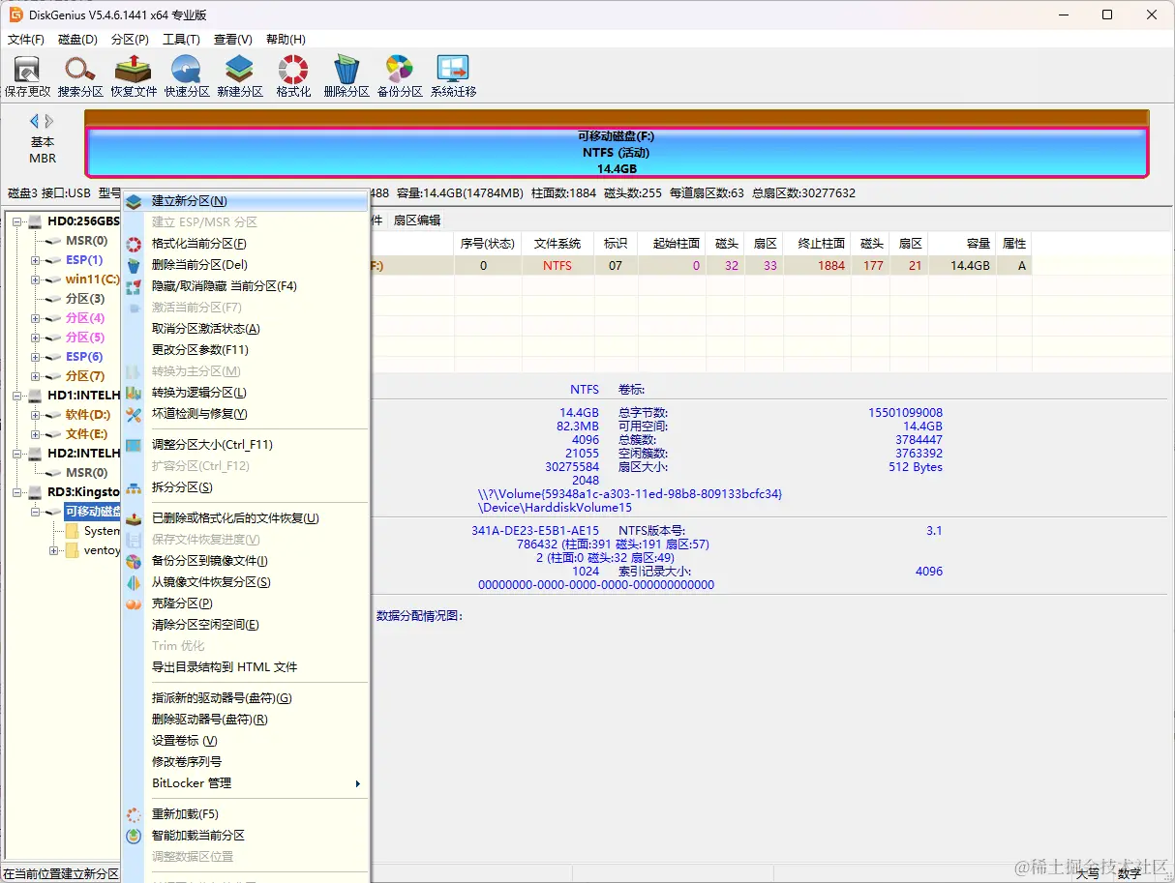
Task: Choose 导出目录结构到 HTML 文件 entry
Action: pos(245,667)
